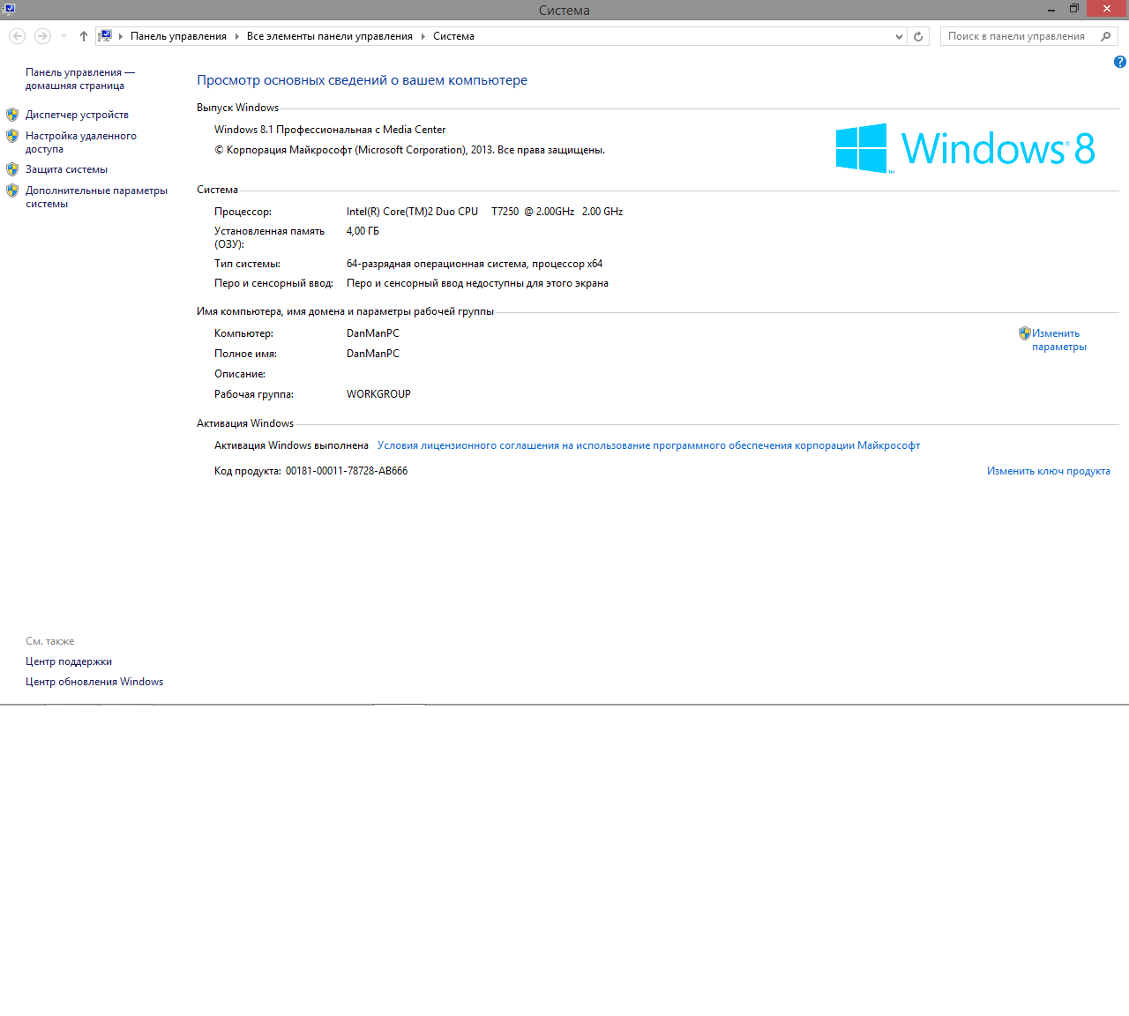Expand chevron before 'Панель управления' breadcrumb
This screenshot has width=1129, height=1016.
click(121, 36)
